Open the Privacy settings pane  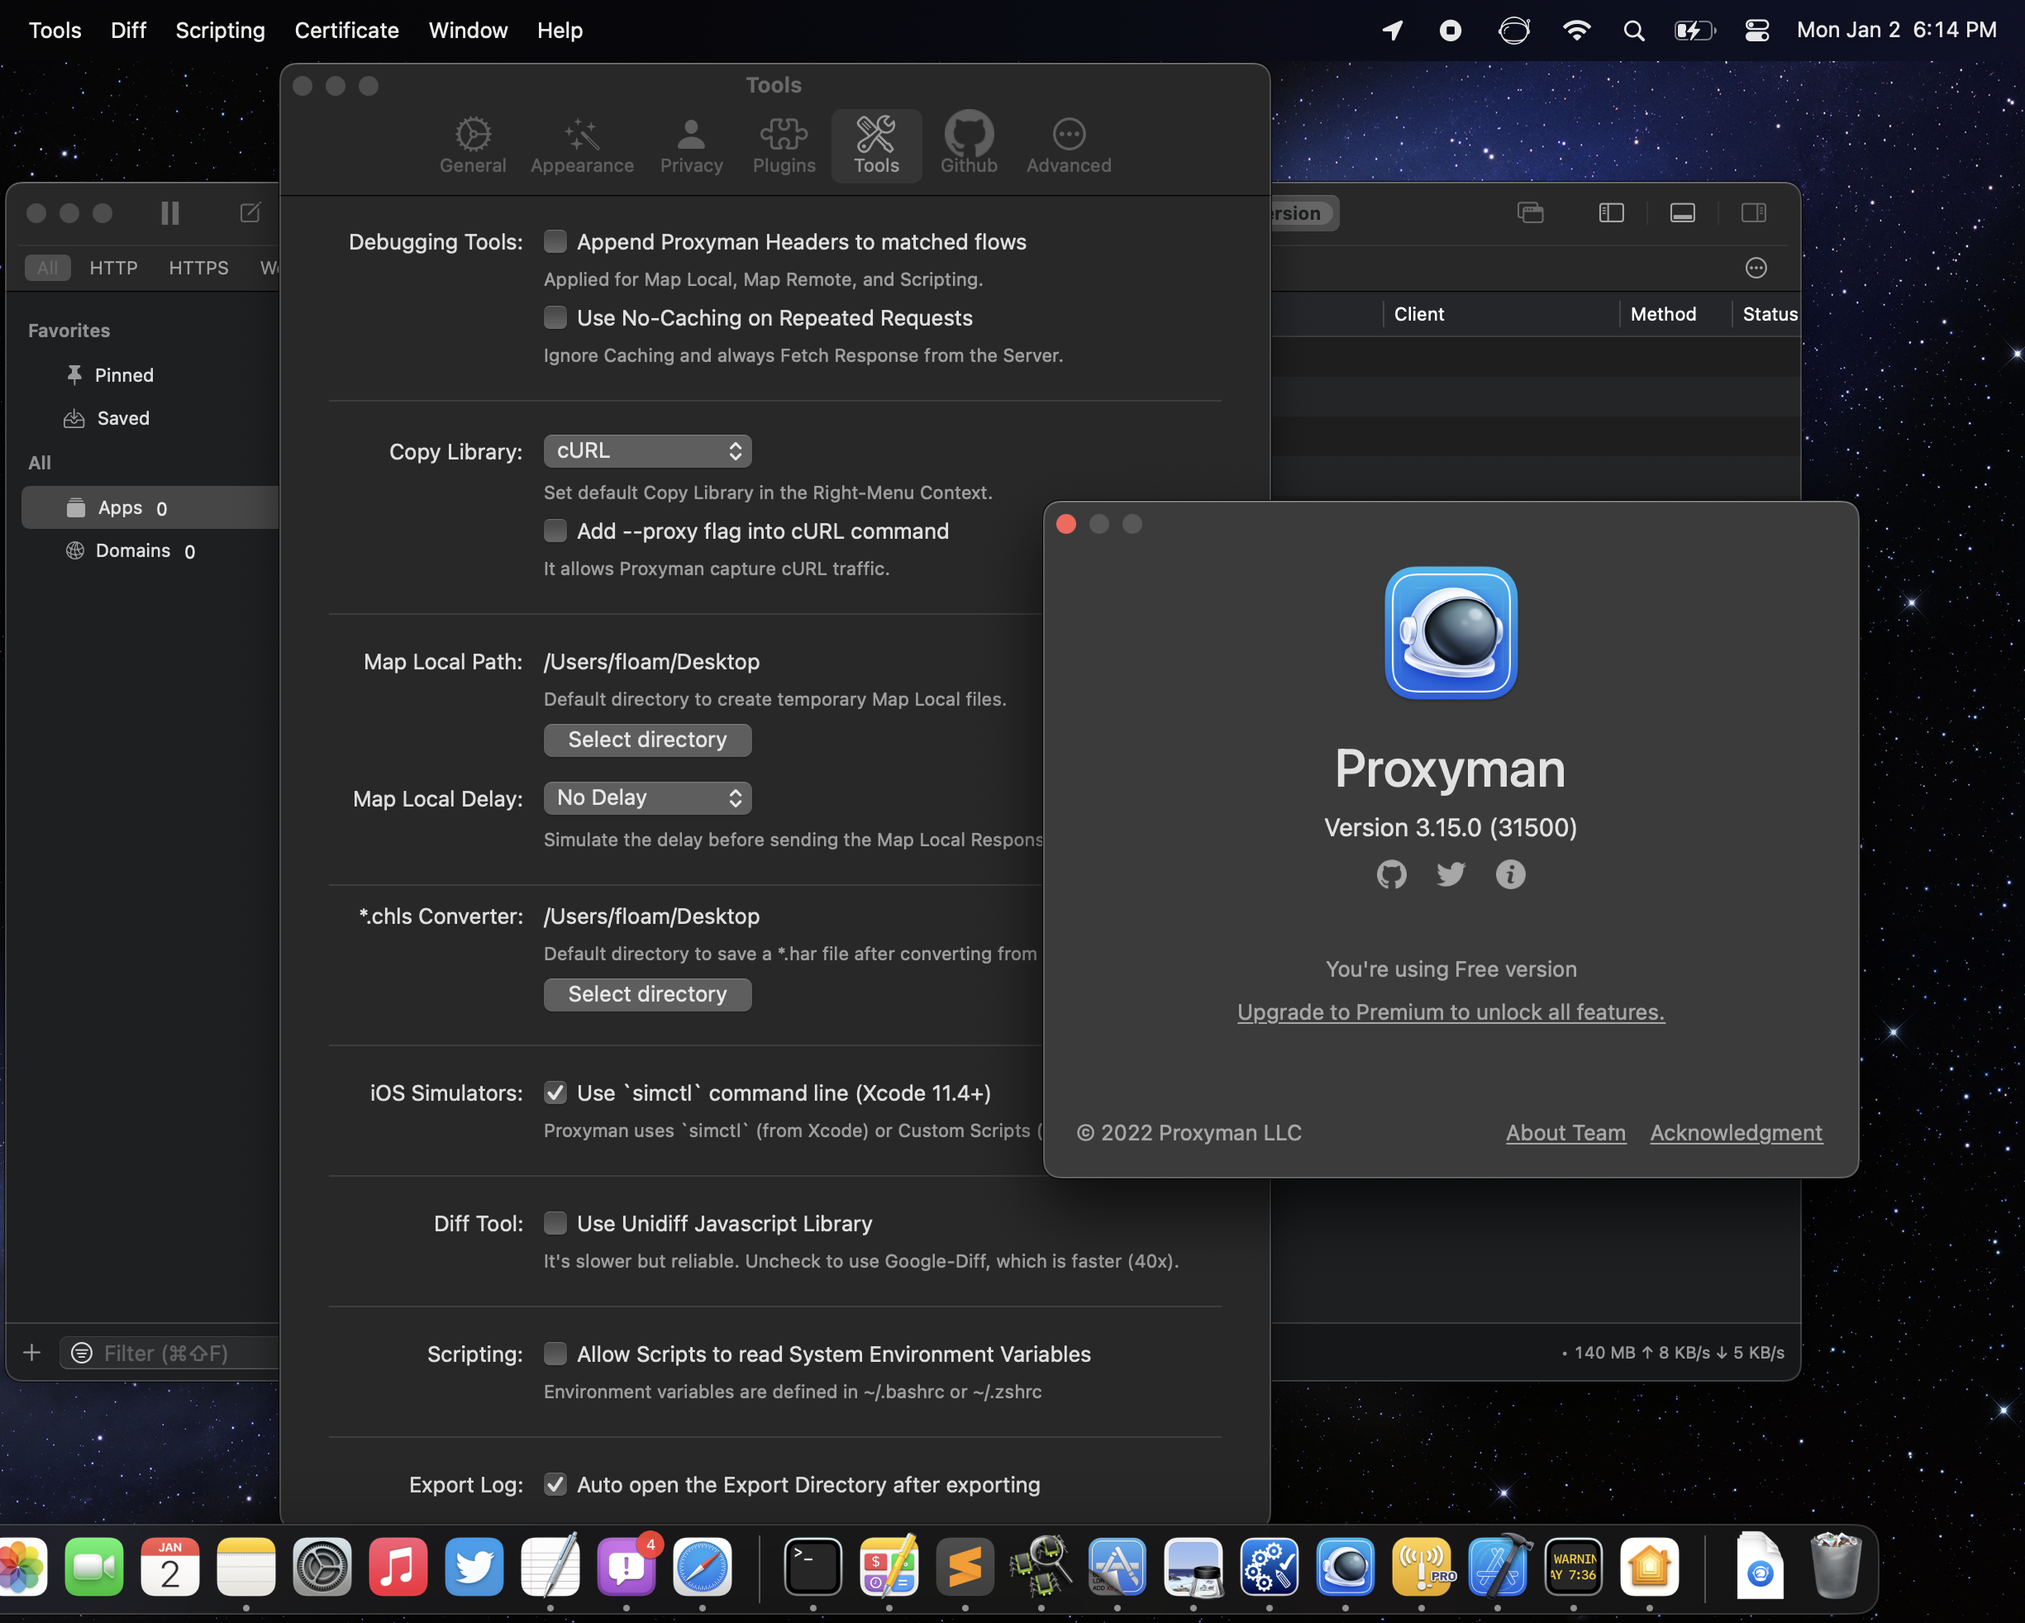(x=690, y=144)
